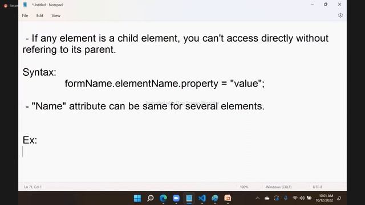The height and width of the screenshot is (205, 365).
Task: Click the sync tray icon
Action: coord(276,198)
